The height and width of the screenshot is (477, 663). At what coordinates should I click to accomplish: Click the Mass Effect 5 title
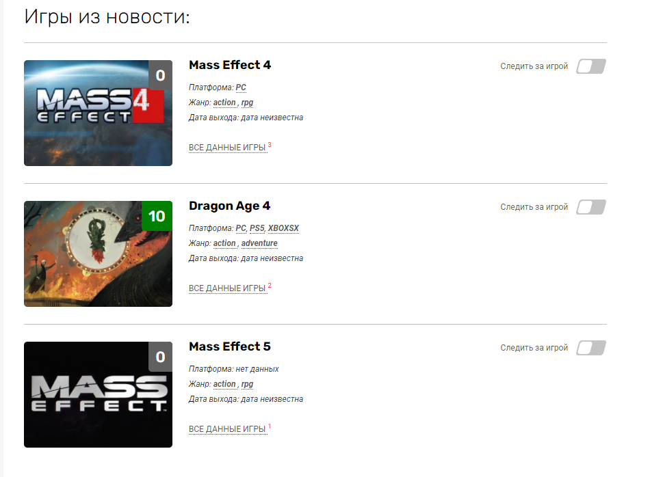point(230,346)
